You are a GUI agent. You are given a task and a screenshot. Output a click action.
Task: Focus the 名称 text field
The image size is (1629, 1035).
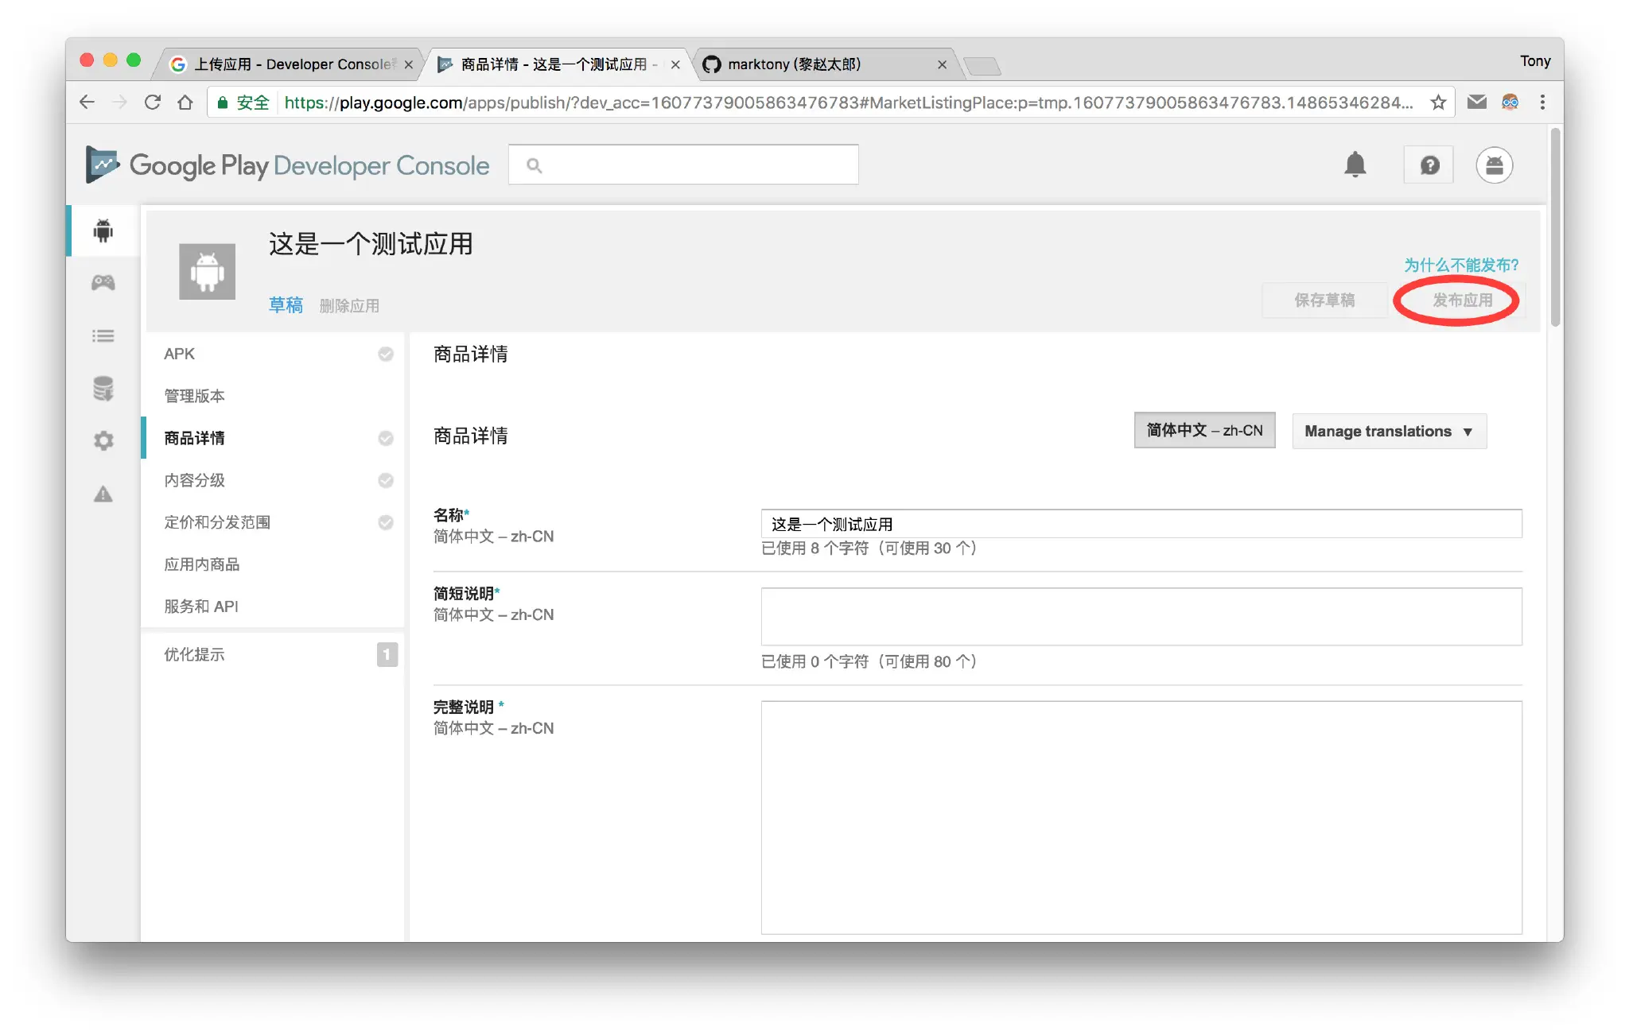tap(1141, 524)
